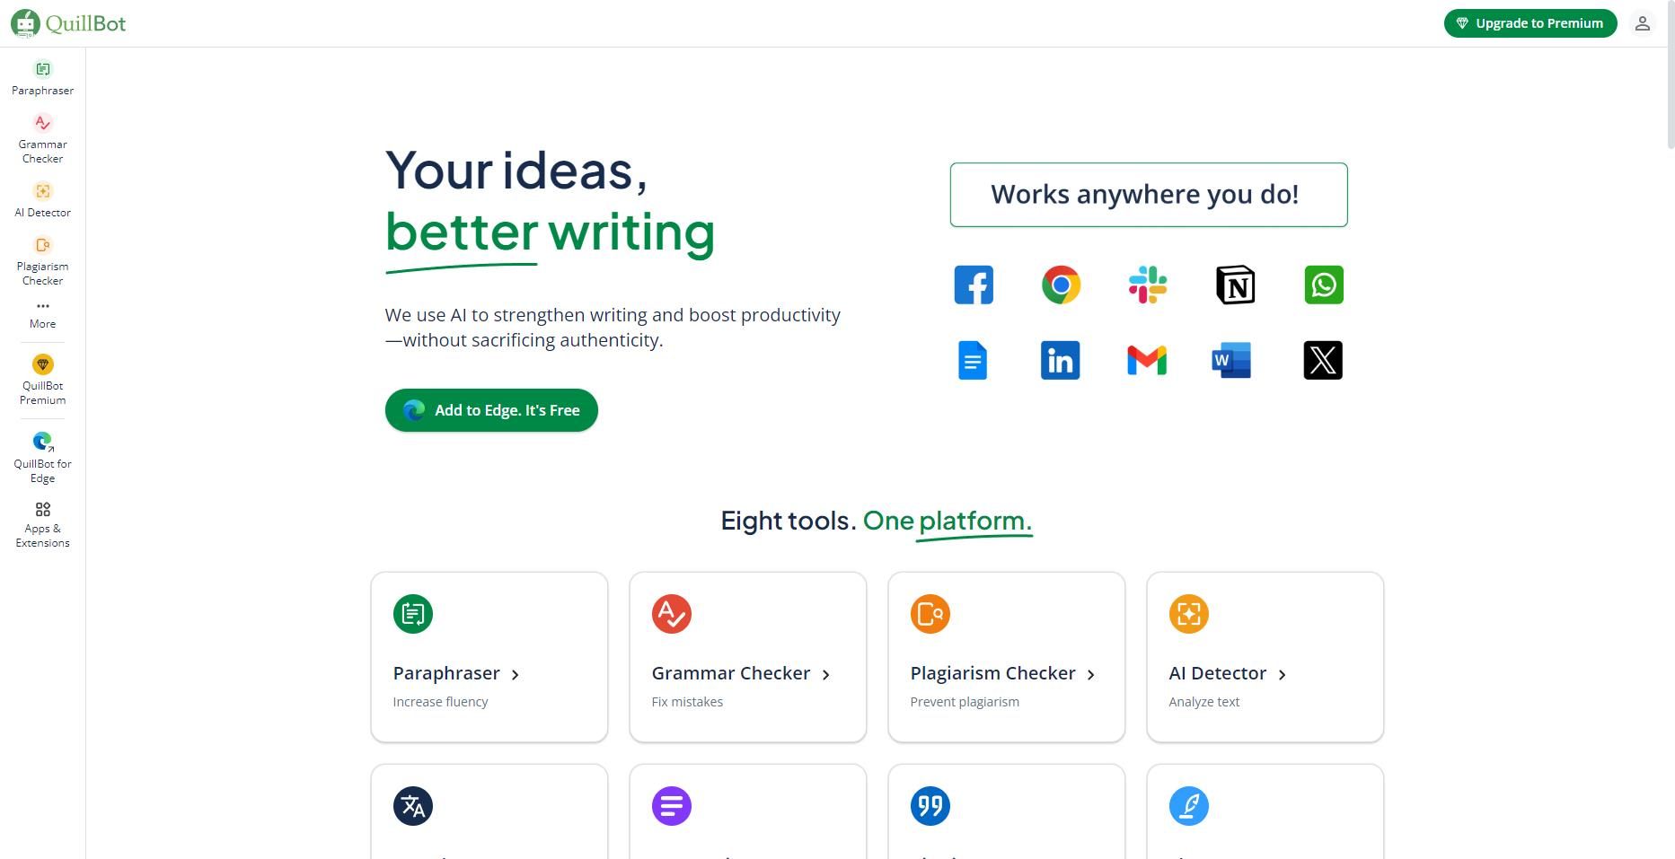
Task: Open Plagiarism Checker from the sidebar
Action: [x=42, y=260]
